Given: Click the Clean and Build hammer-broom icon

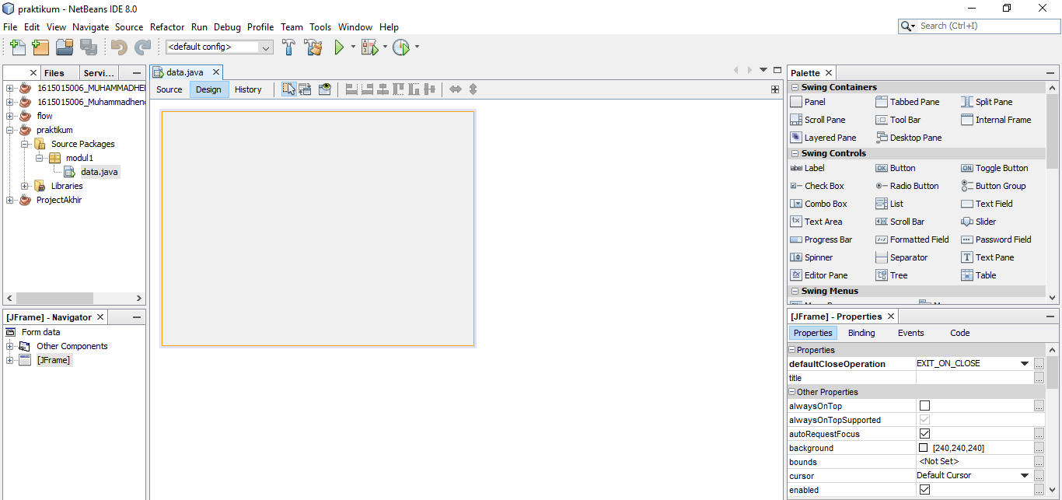Looking at the screenshot, I should click(313, 47).
